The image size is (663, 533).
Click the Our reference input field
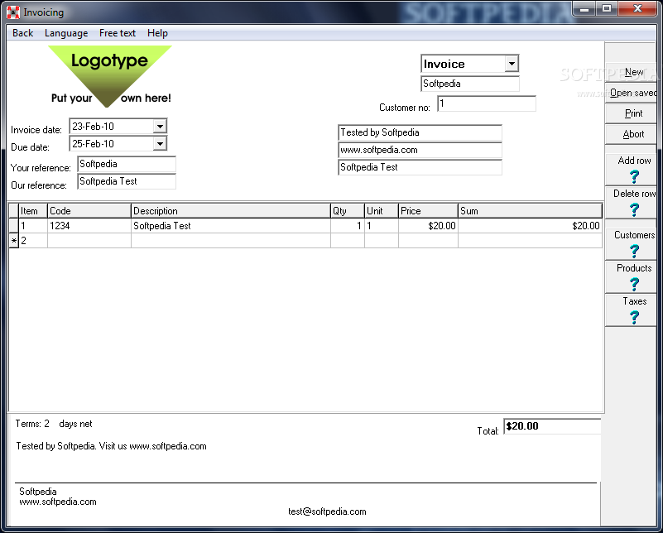coord(127,181)
